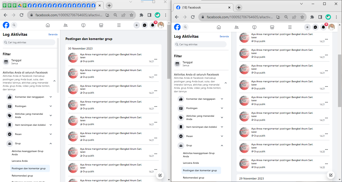Open Friends icon in right window navbar

coord(237,27)
